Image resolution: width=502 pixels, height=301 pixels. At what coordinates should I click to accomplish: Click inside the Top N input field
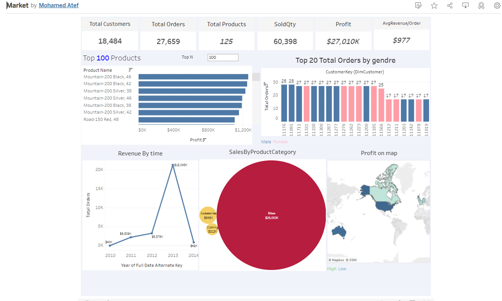coord(223,57)
